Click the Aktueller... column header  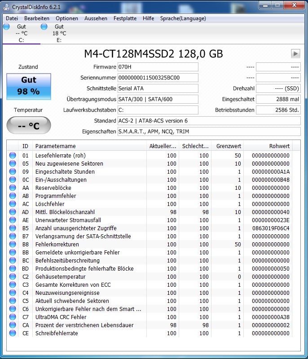163,146
